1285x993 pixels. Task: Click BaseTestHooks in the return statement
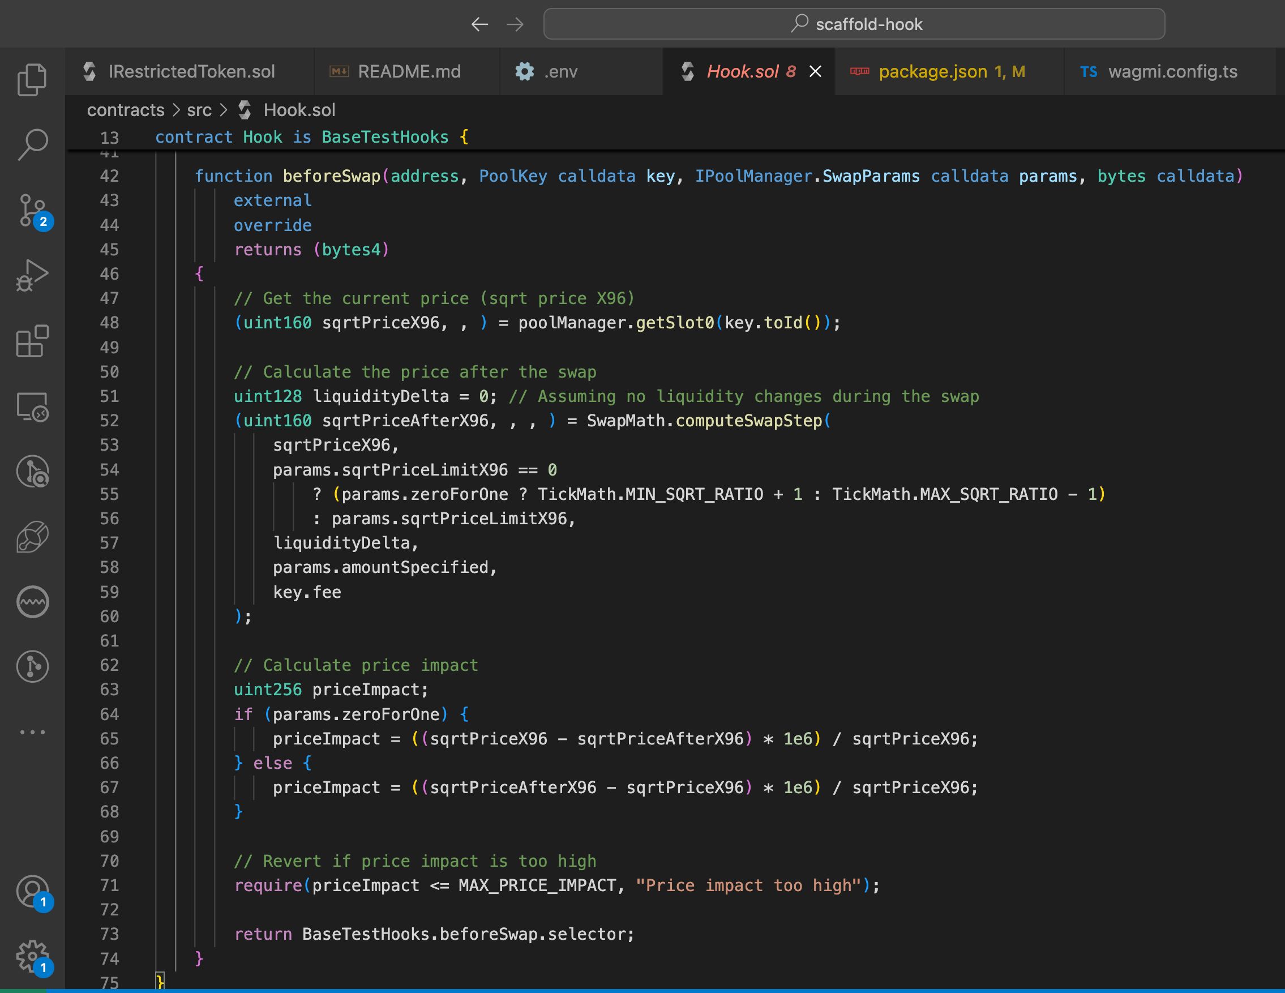pos(365,934)
